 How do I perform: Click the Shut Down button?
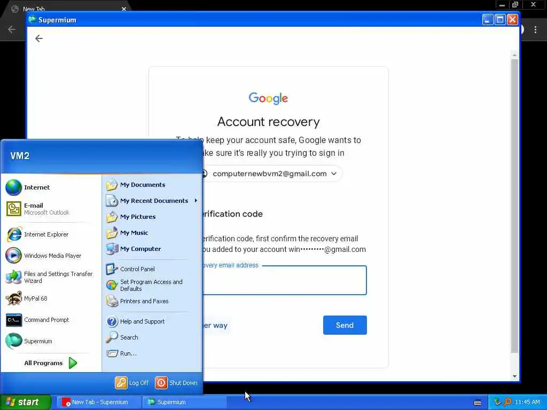coord(176,383)
